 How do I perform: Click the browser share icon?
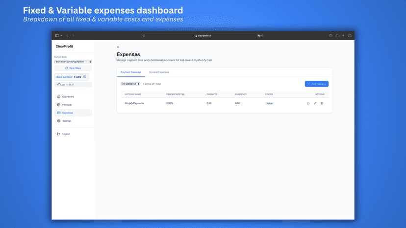pyautogui.click(x=337, y=36)
